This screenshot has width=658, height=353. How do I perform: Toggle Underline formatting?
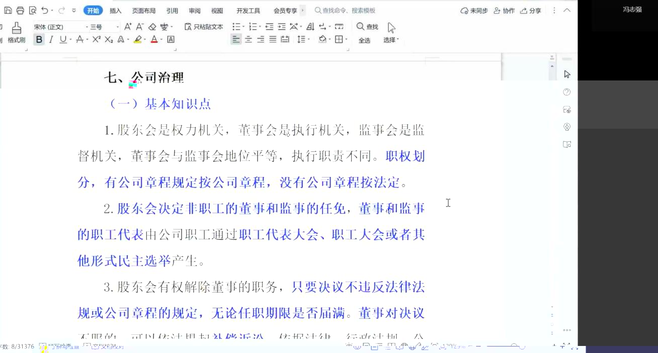63,40
